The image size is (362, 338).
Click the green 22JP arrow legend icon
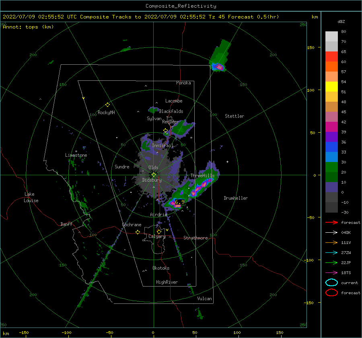331,262
